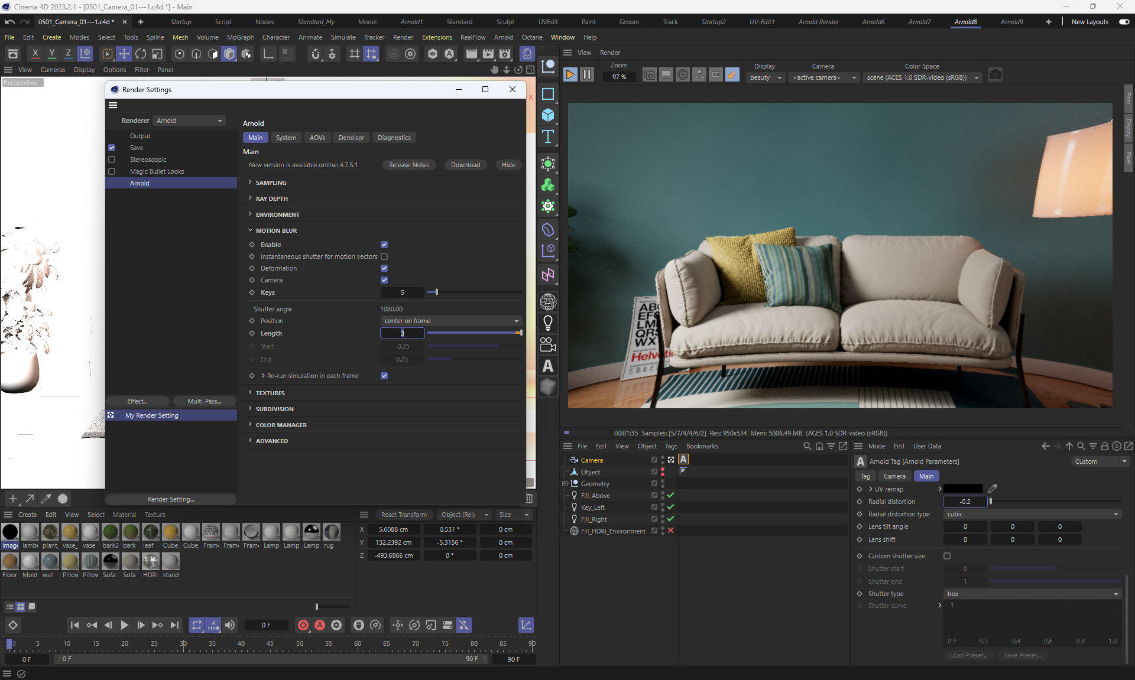The height and width of the screenshot is (680, 1135).
Task: Open the MoGraph menu
Action: [240, 37]
